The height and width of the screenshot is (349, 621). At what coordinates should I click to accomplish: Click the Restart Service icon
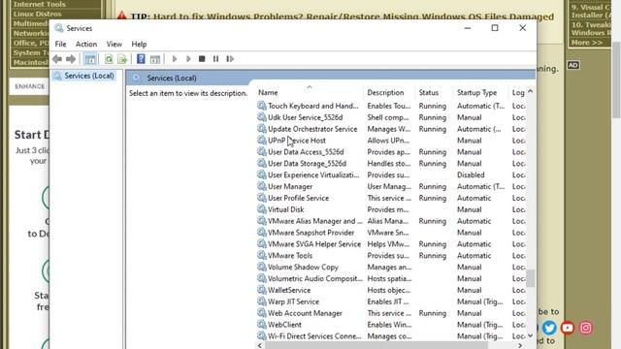pyautogui.click(x=230, y=59)
